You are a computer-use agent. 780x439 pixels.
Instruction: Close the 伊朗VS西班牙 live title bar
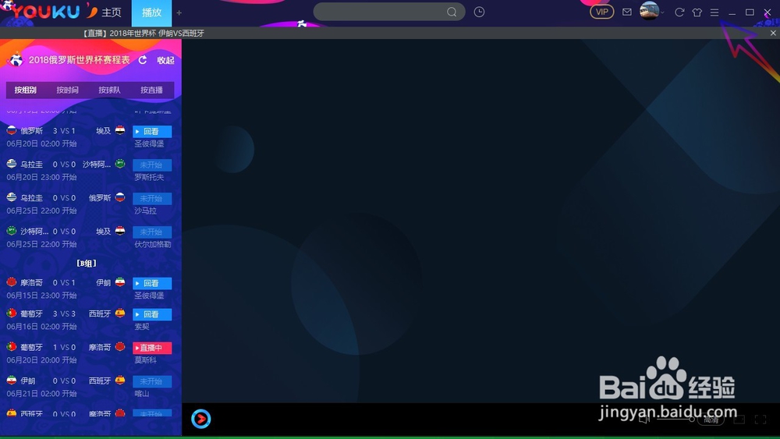(x=773, y=33)
